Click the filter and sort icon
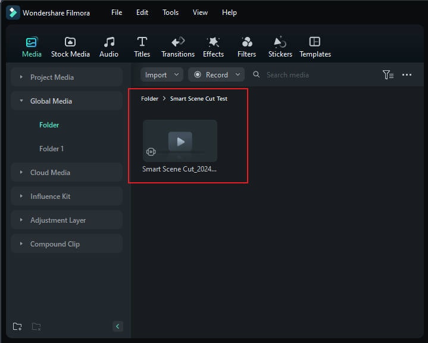428x343 pixels. click(388, 74)
